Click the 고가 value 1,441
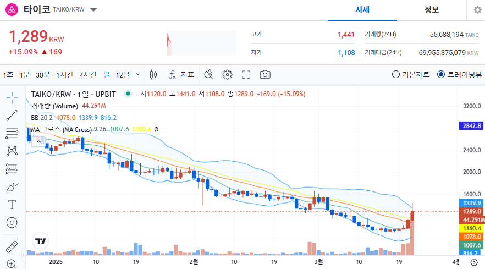Image resolution: width=485 pixels, height=269 pixels. tap(346, 34)
